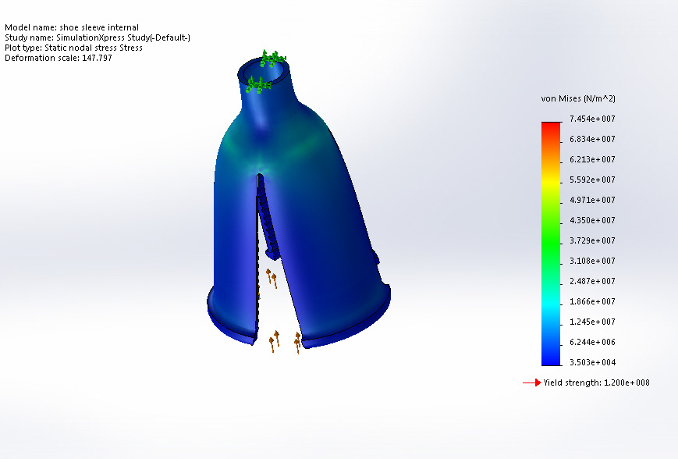Click the green fixture arrows on top rim

click(273, 59)
